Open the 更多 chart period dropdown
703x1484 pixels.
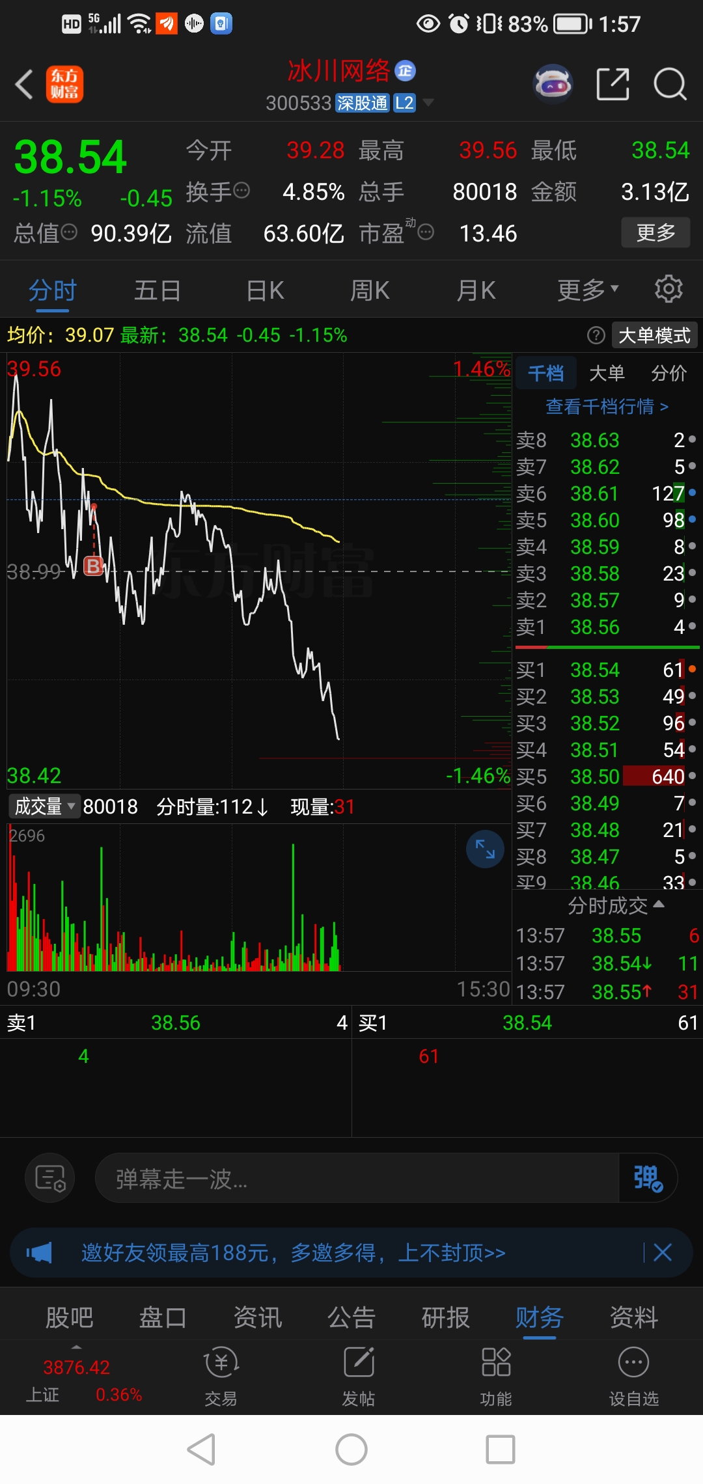[x=588, y=290]
